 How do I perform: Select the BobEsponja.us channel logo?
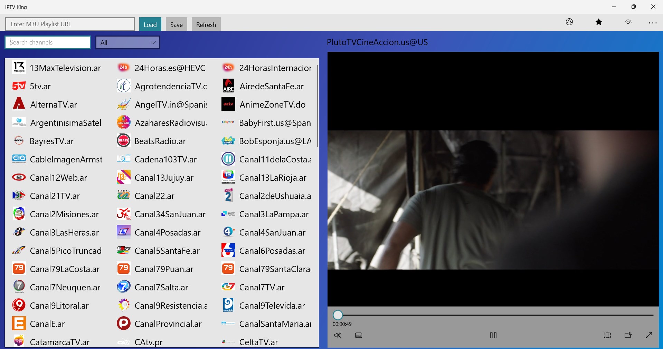228,141
